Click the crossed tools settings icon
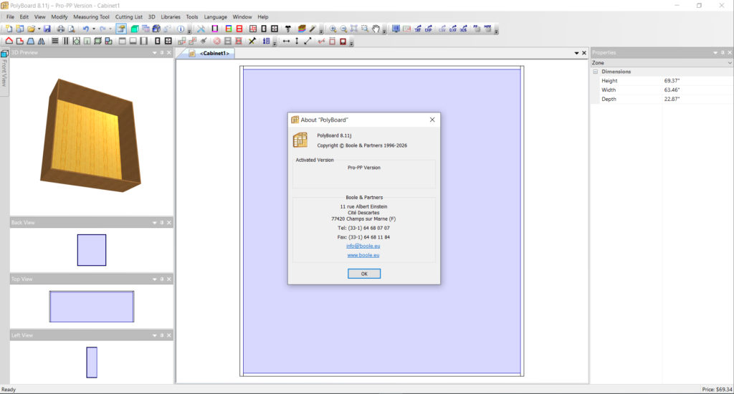734x394 pixels. [x=201, y=29]
